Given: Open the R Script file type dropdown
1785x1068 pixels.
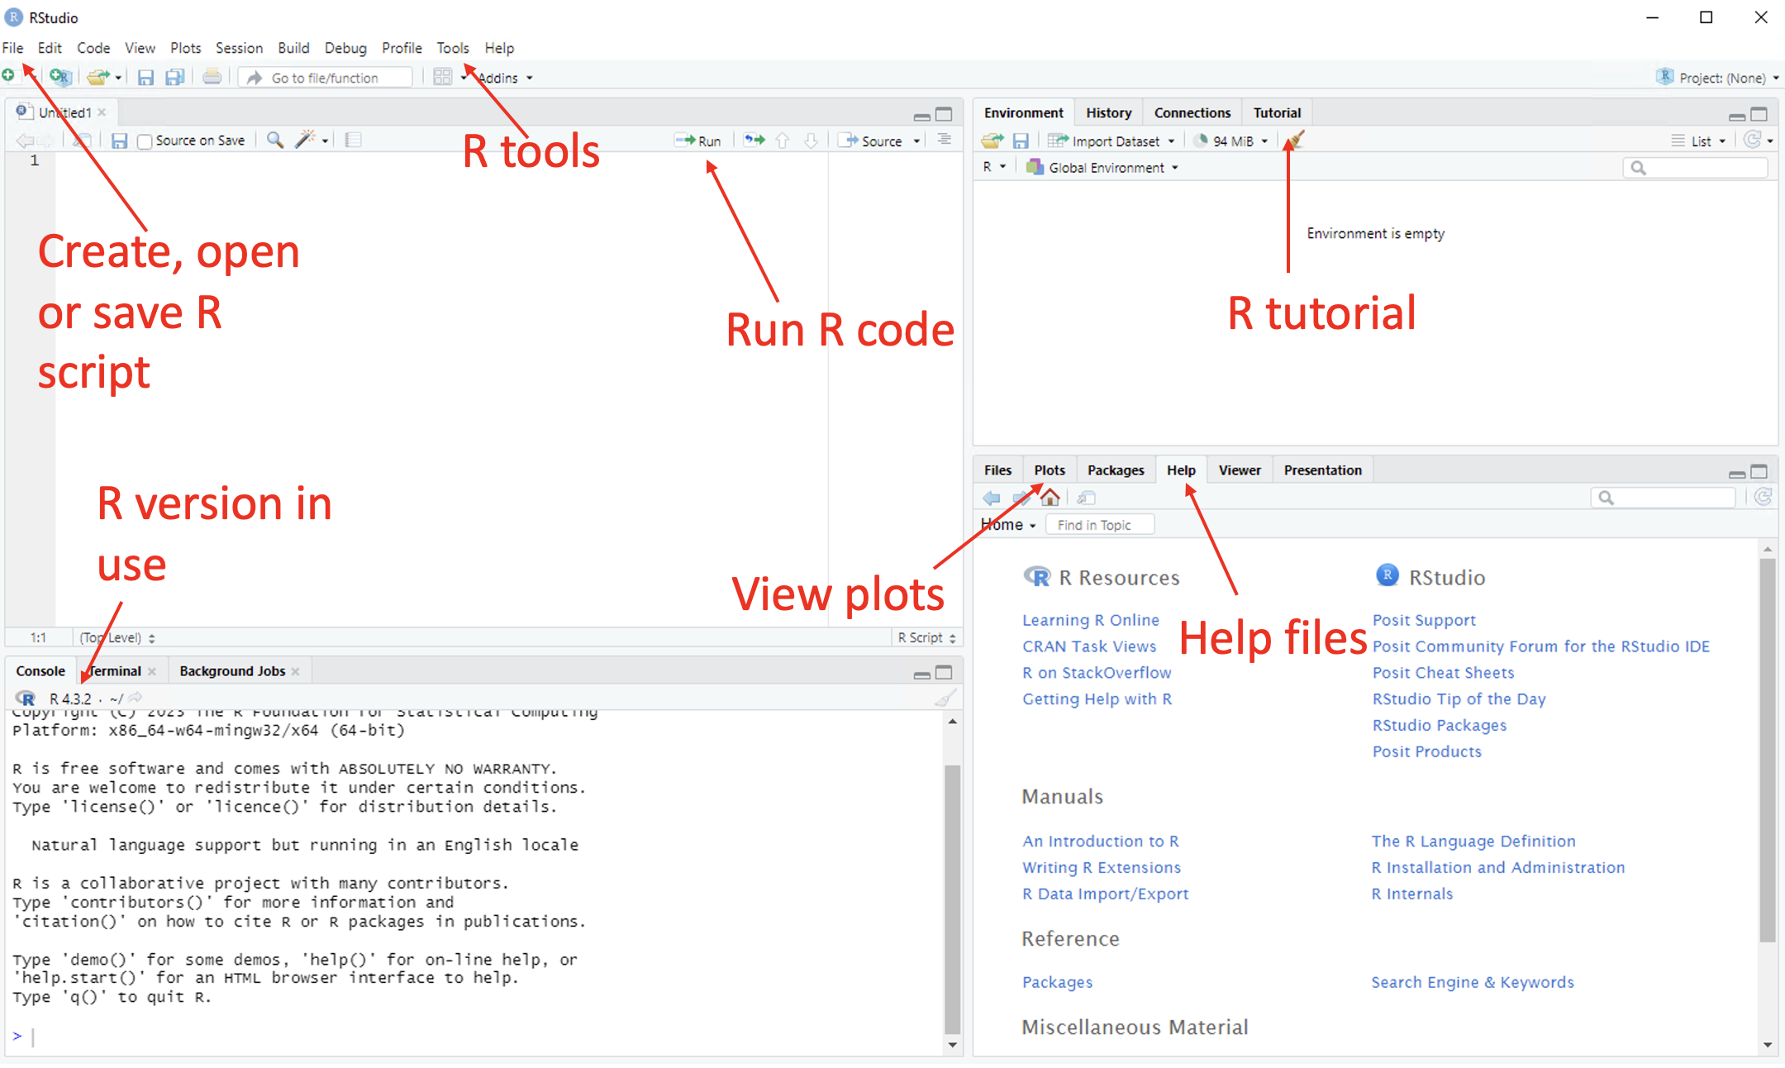Looking at the screenshot, I should [927, 637].
